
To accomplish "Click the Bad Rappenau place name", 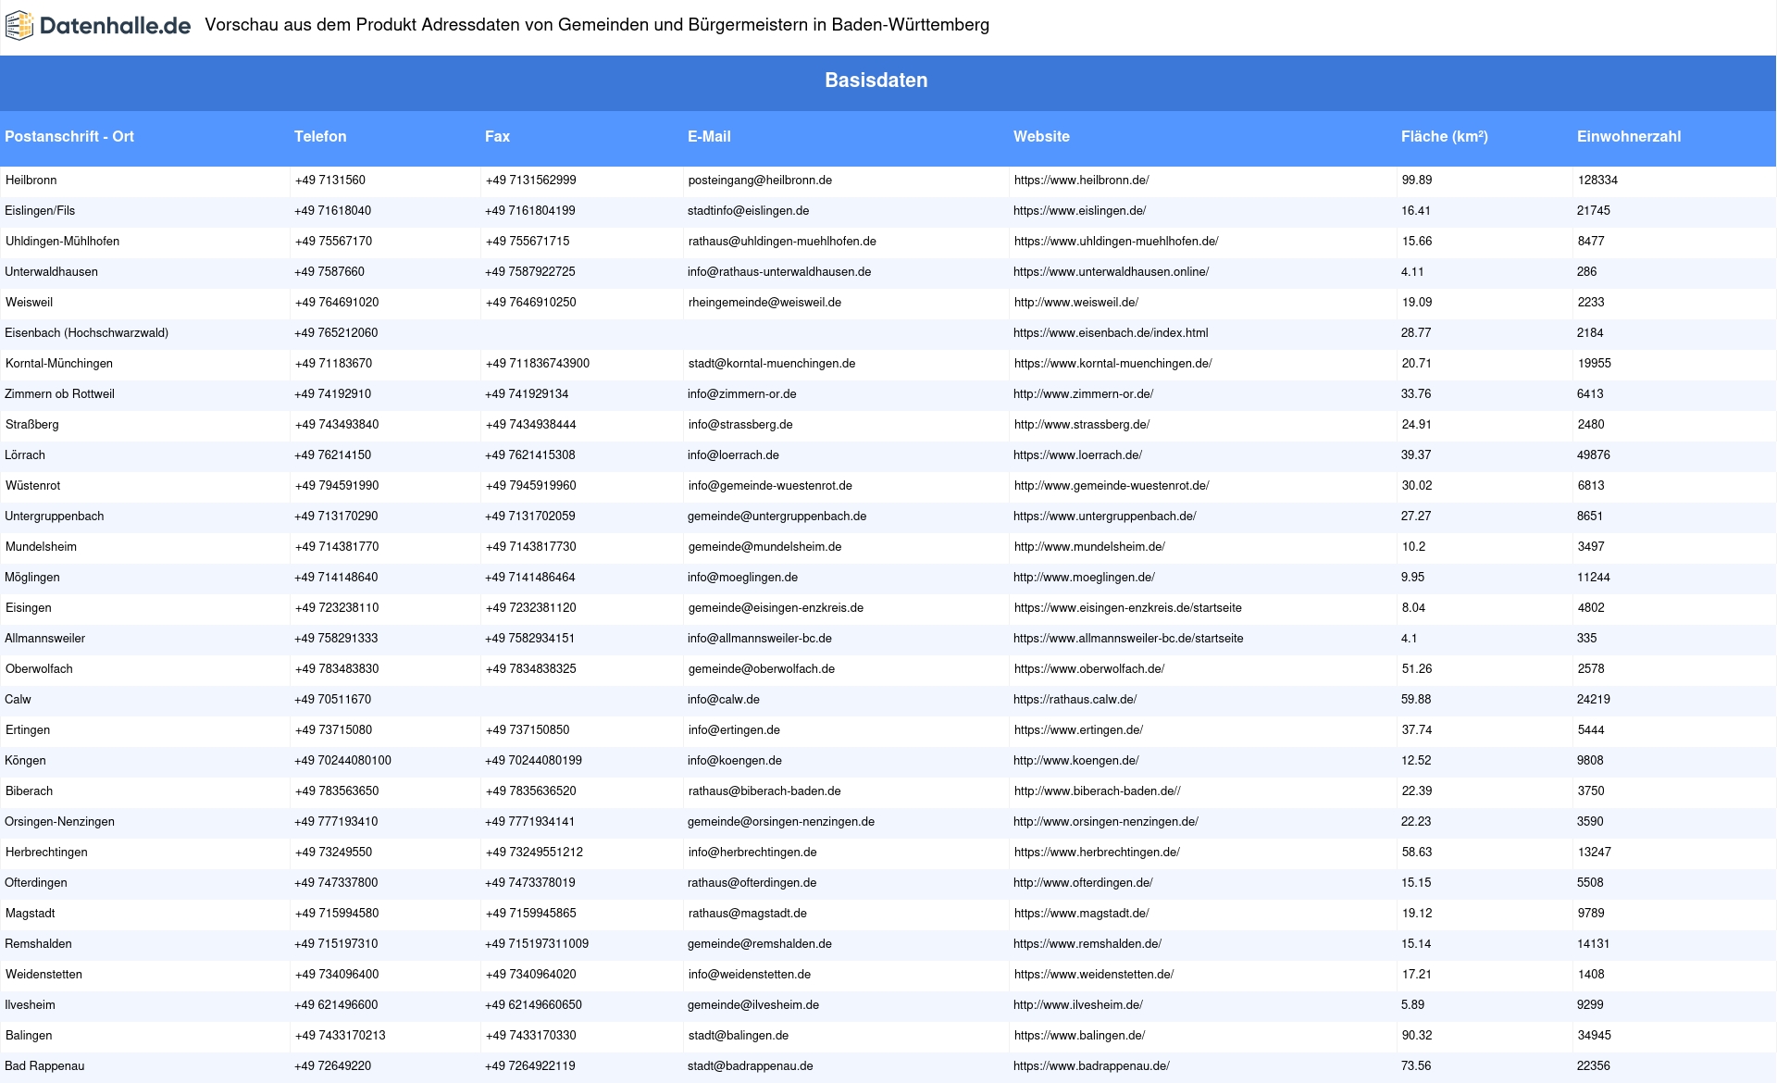I will 44,1066.
